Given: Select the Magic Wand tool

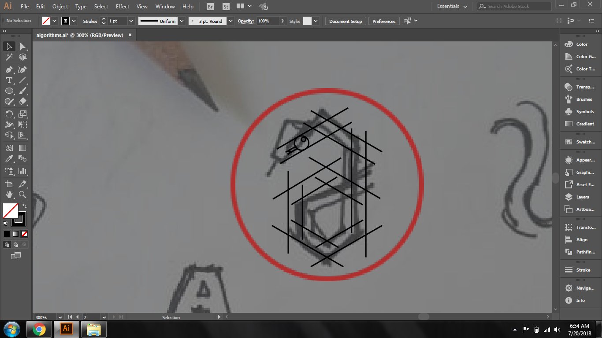Looking at the screenshot, I should coord(9,57).
